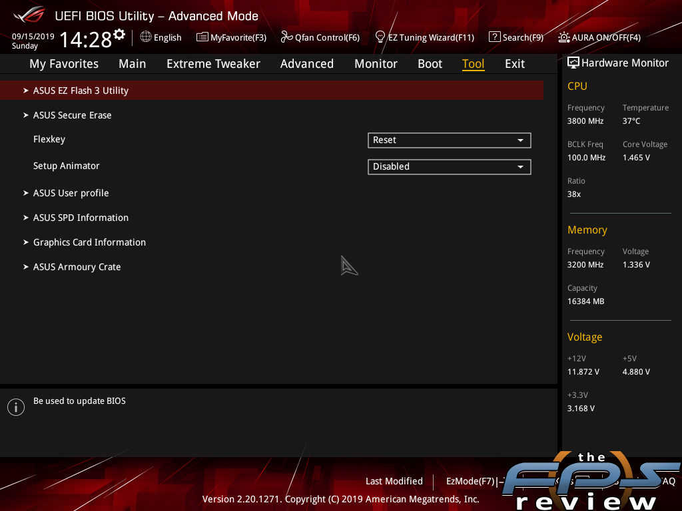This screenshot has width=682, height=511.
Task: Click memory capacity value 16384 MB
Action: point(586,301)
